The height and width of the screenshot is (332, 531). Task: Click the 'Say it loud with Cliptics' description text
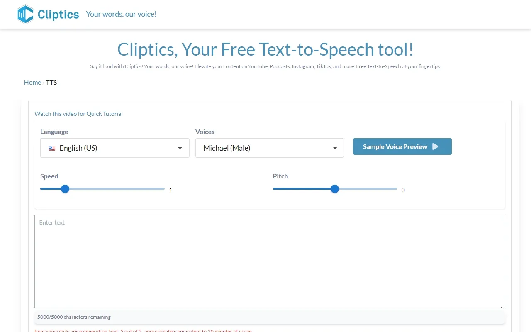pos(265,66)
